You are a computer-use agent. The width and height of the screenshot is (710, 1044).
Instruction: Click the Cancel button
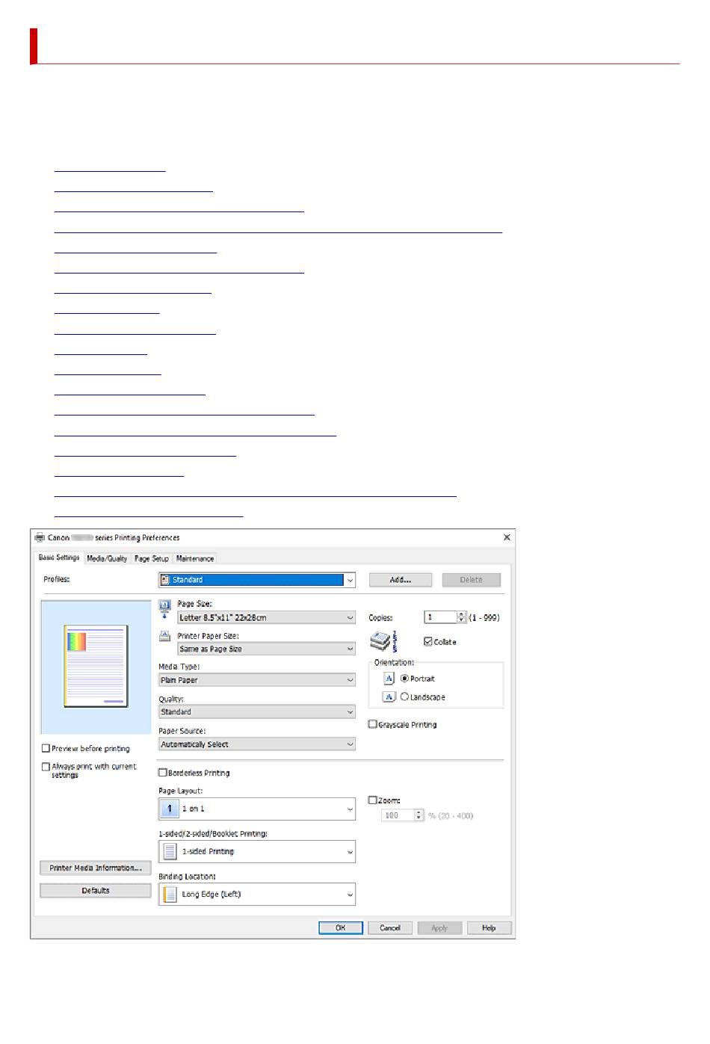point(390,927)
